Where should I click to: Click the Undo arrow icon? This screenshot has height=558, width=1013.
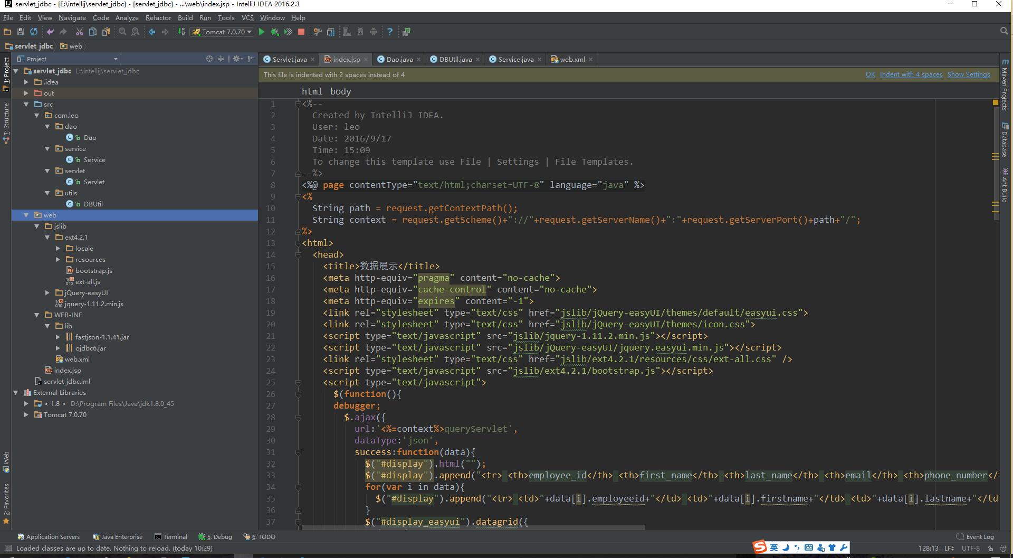pos(50,32)
